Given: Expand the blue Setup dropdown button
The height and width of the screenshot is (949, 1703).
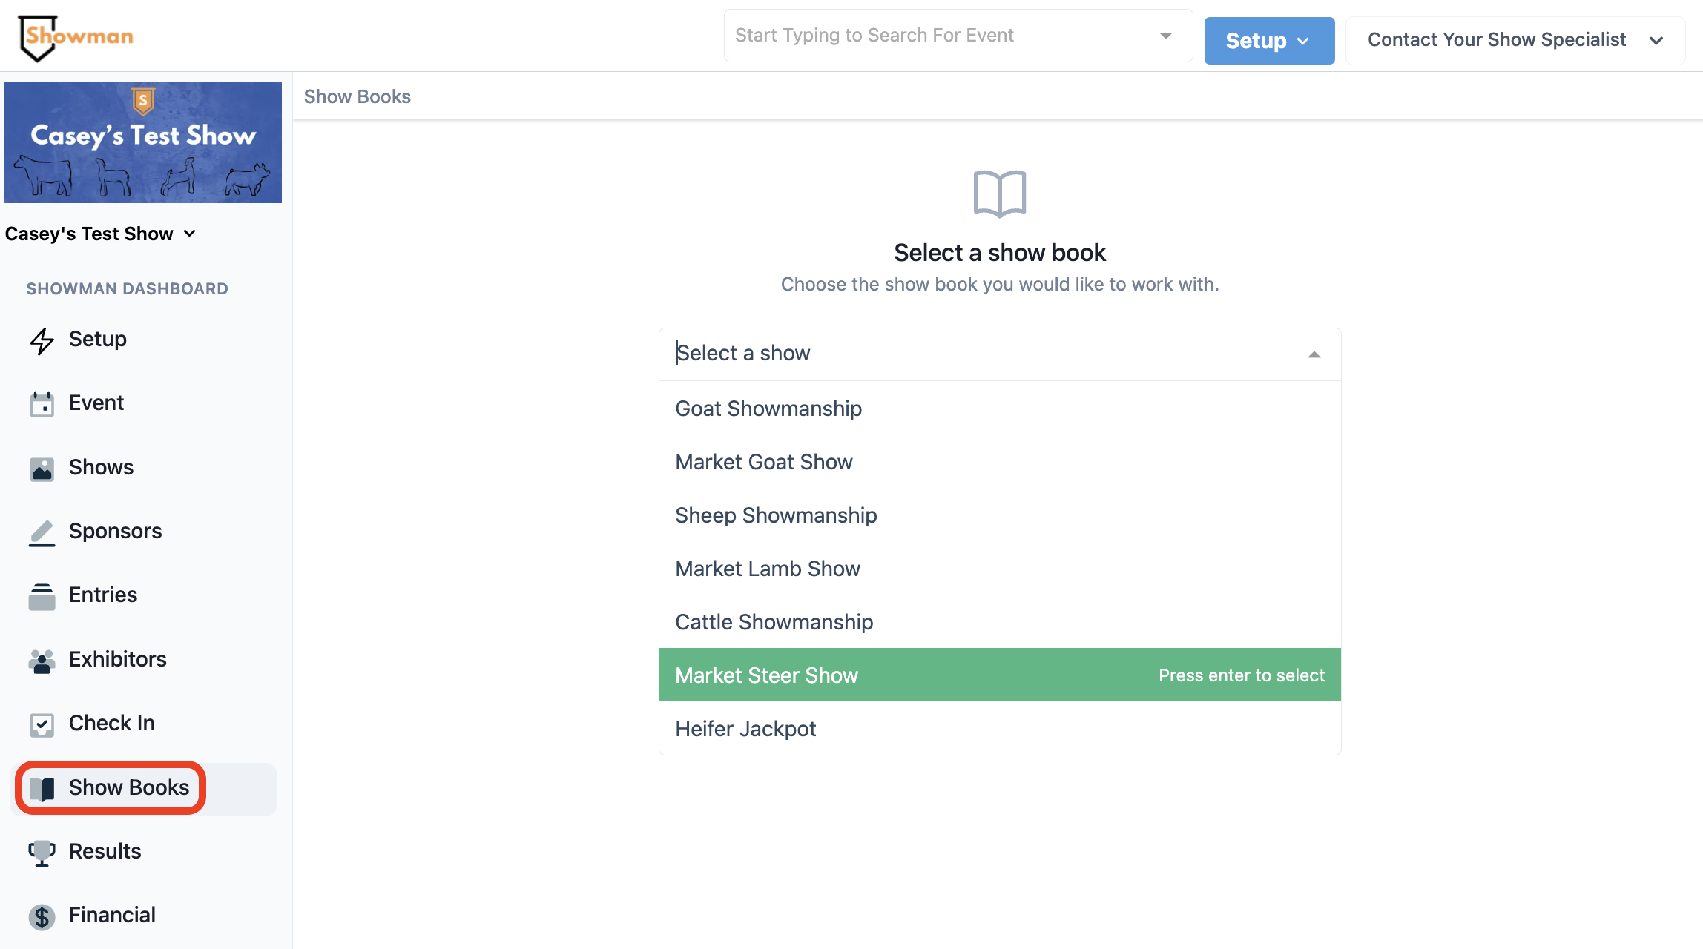Looking at the screenshot, I should tap(1268, 41).
